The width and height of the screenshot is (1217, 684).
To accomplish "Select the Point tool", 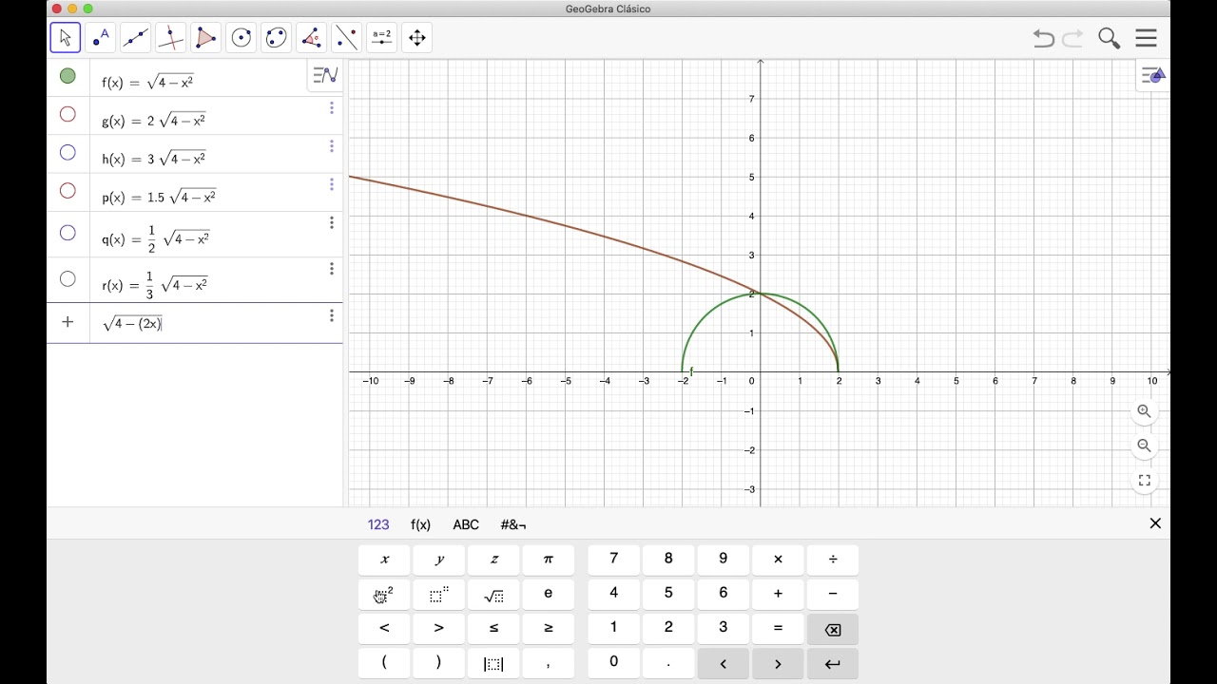I will [101, 38].
